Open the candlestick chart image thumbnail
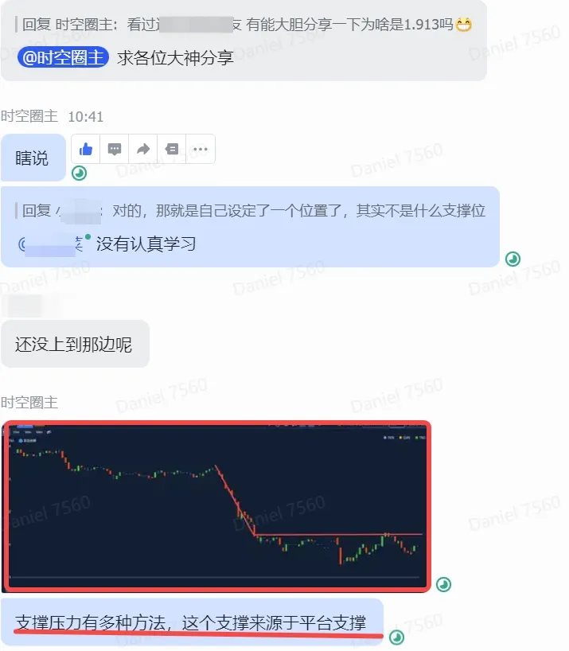Viewport: 569px width, 651px height. click(216, 506)
